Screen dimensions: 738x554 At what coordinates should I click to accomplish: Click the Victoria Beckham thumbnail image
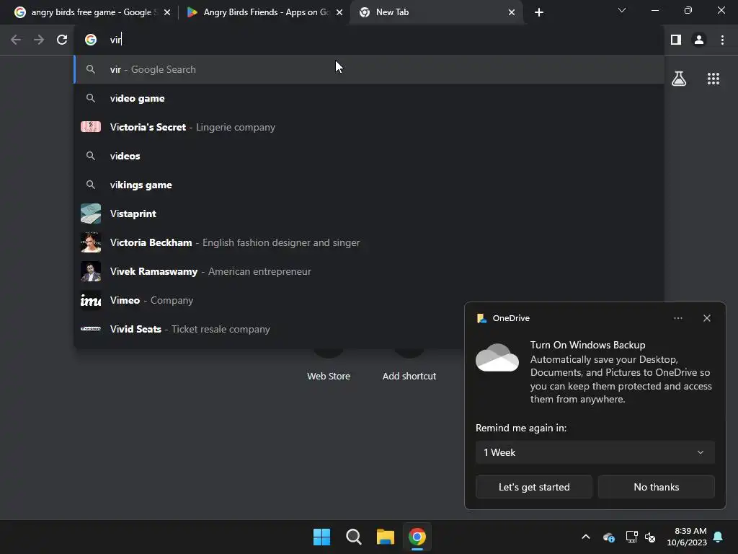(x=91, y=242)
